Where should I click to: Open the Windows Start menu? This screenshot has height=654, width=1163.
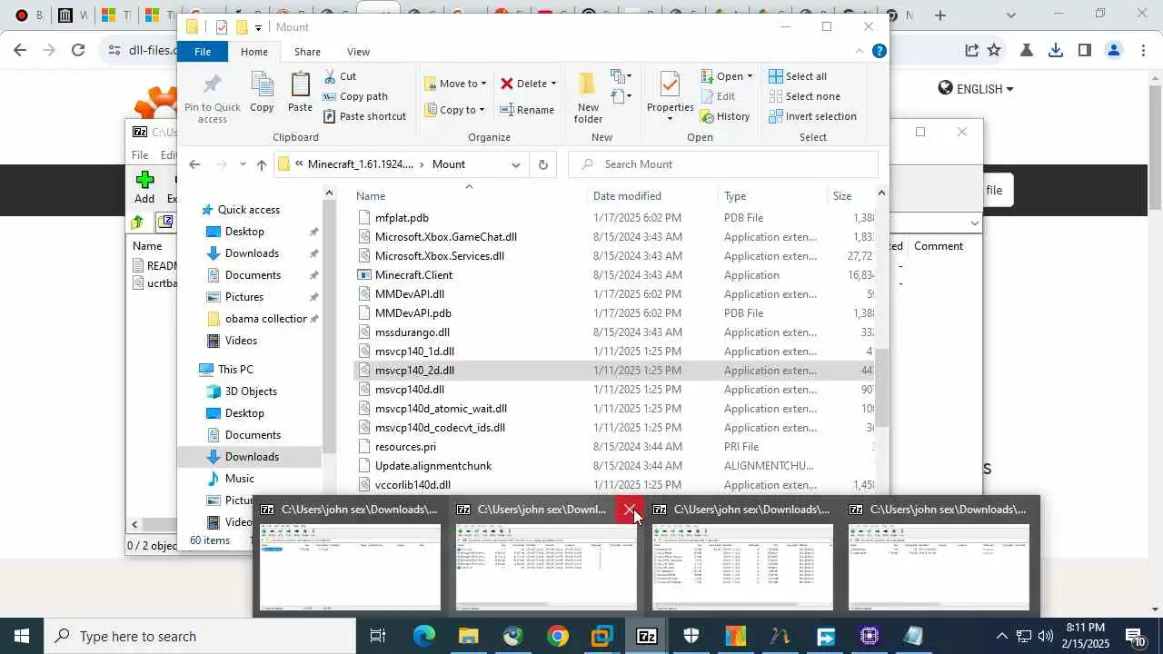(21, 636)
